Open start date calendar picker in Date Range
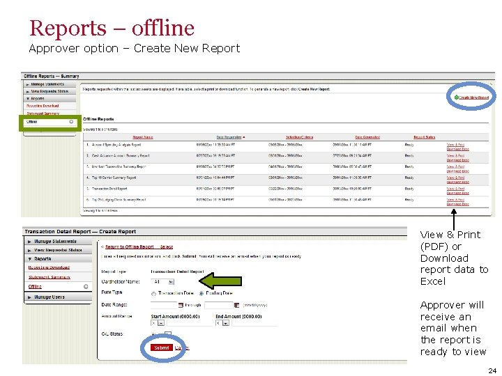This screenshot has width=502, height=376. [181, 306]
